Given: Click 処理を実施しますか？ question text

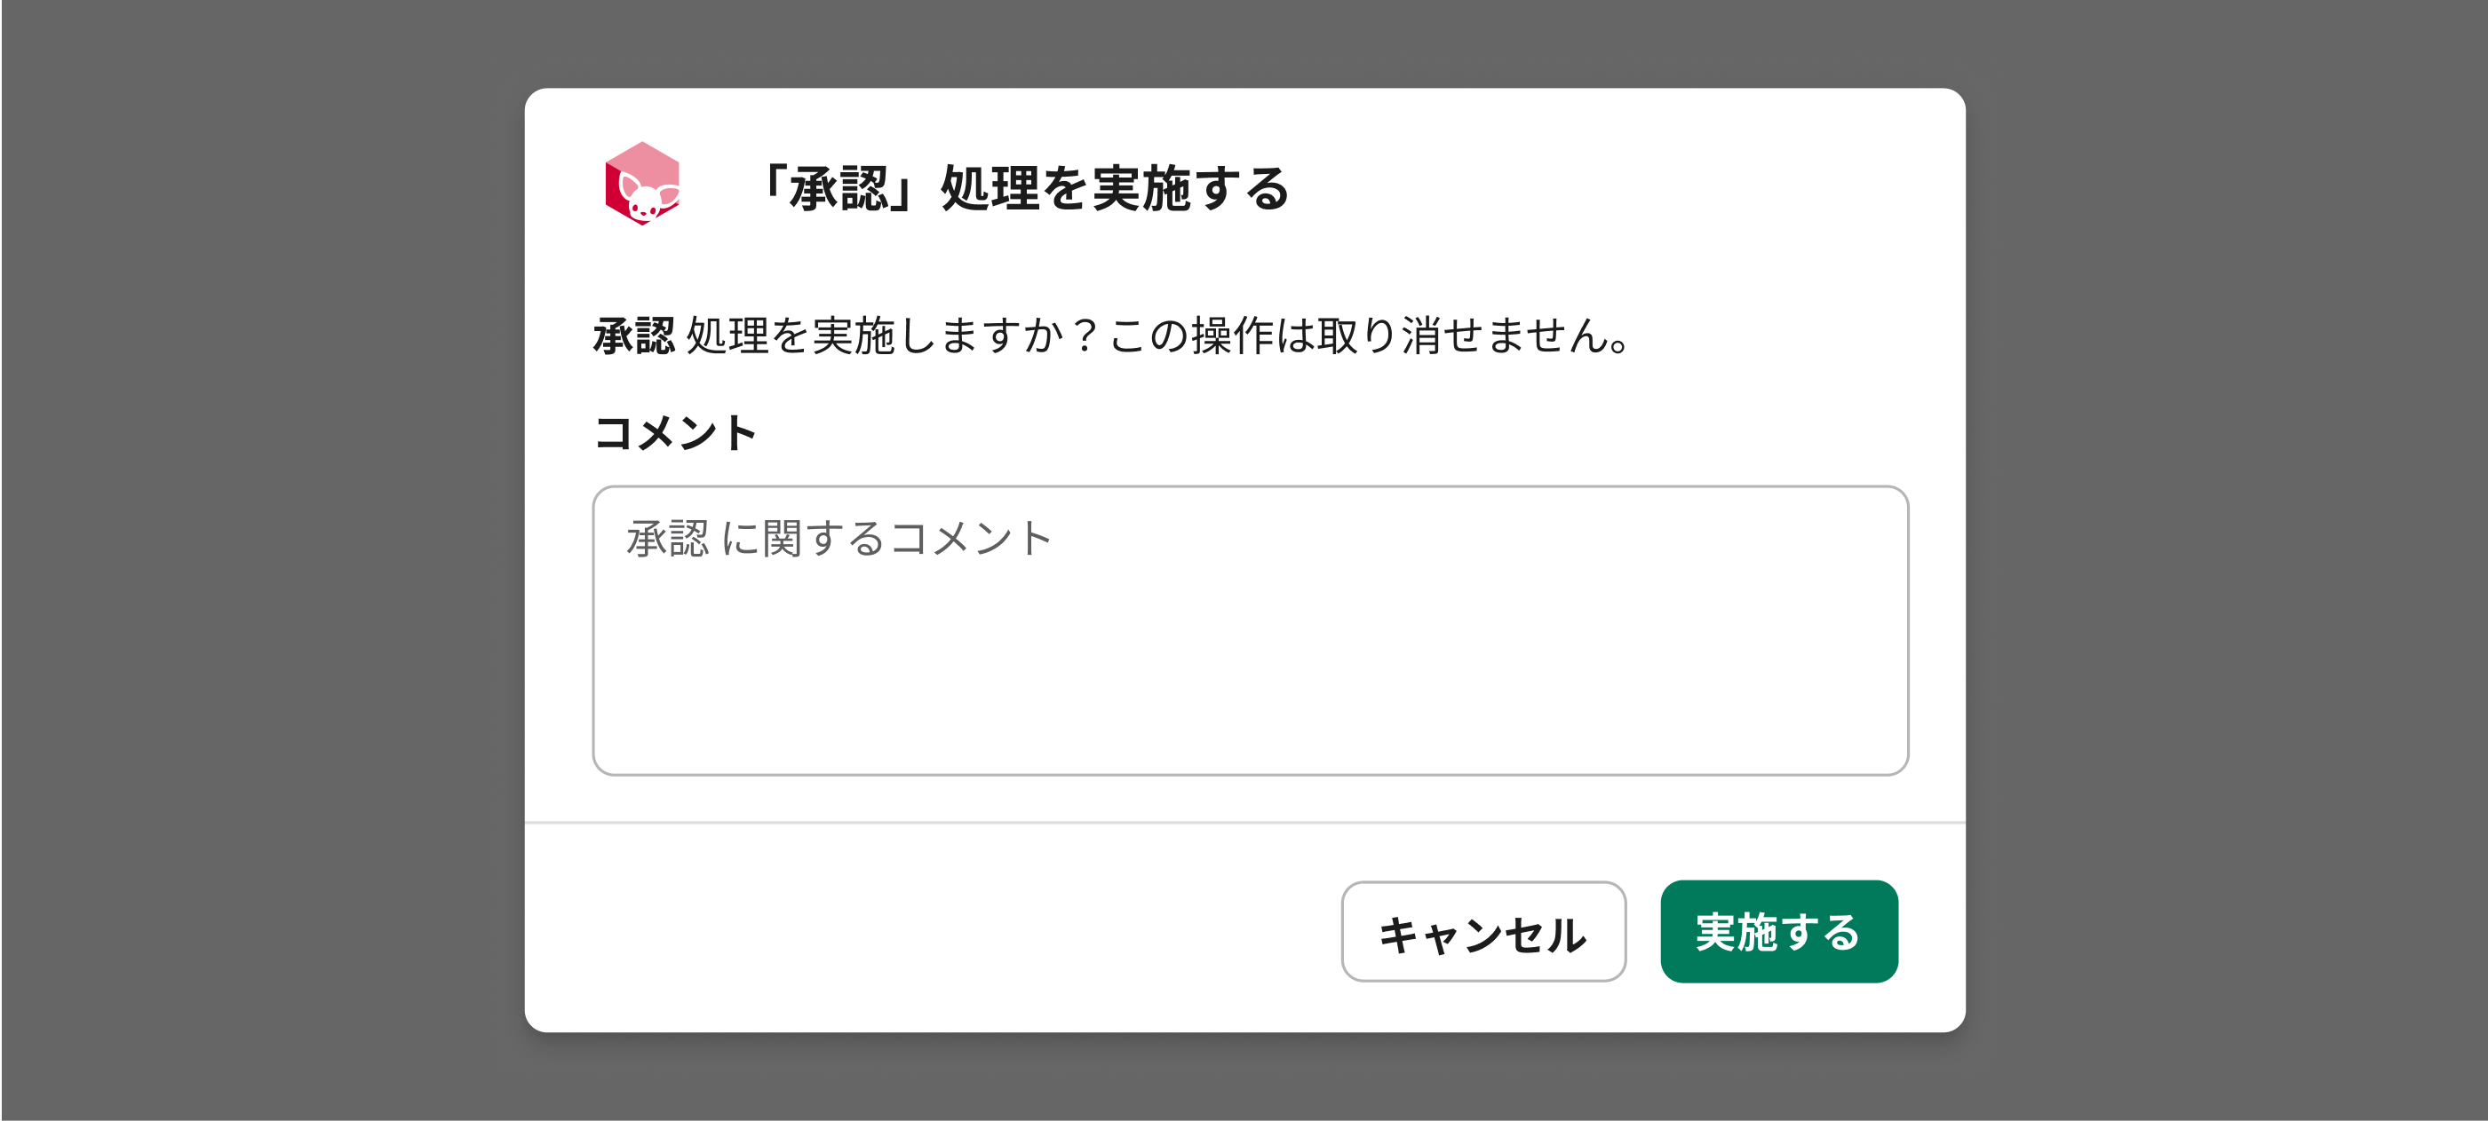Looking at the screenshot, I should (x=893, y=336).
